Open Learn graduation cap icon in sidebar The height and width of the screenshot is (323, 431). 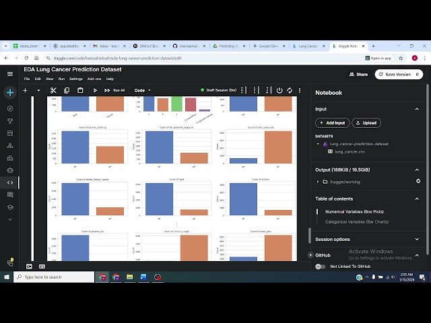[x=10, y=207]
